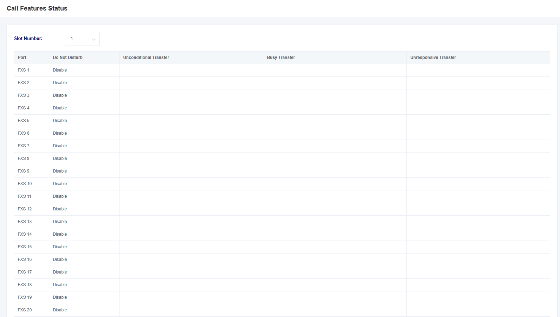This screenshot has width=560, height=317.
Task: Click the Unconditional Transfer column header
Action: 191,58
